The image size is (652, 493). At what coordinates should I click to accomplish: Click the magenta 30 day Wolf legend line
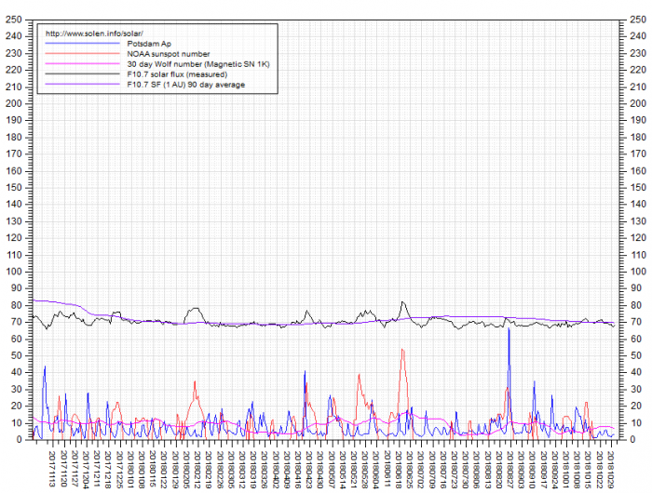click(82, 63)
